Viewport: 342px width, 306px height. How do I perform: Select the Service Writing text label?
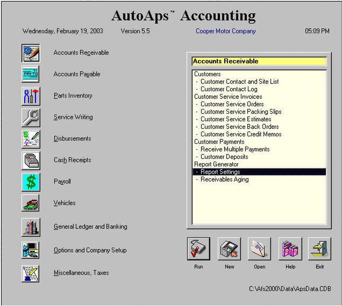(x=73, y=117)
